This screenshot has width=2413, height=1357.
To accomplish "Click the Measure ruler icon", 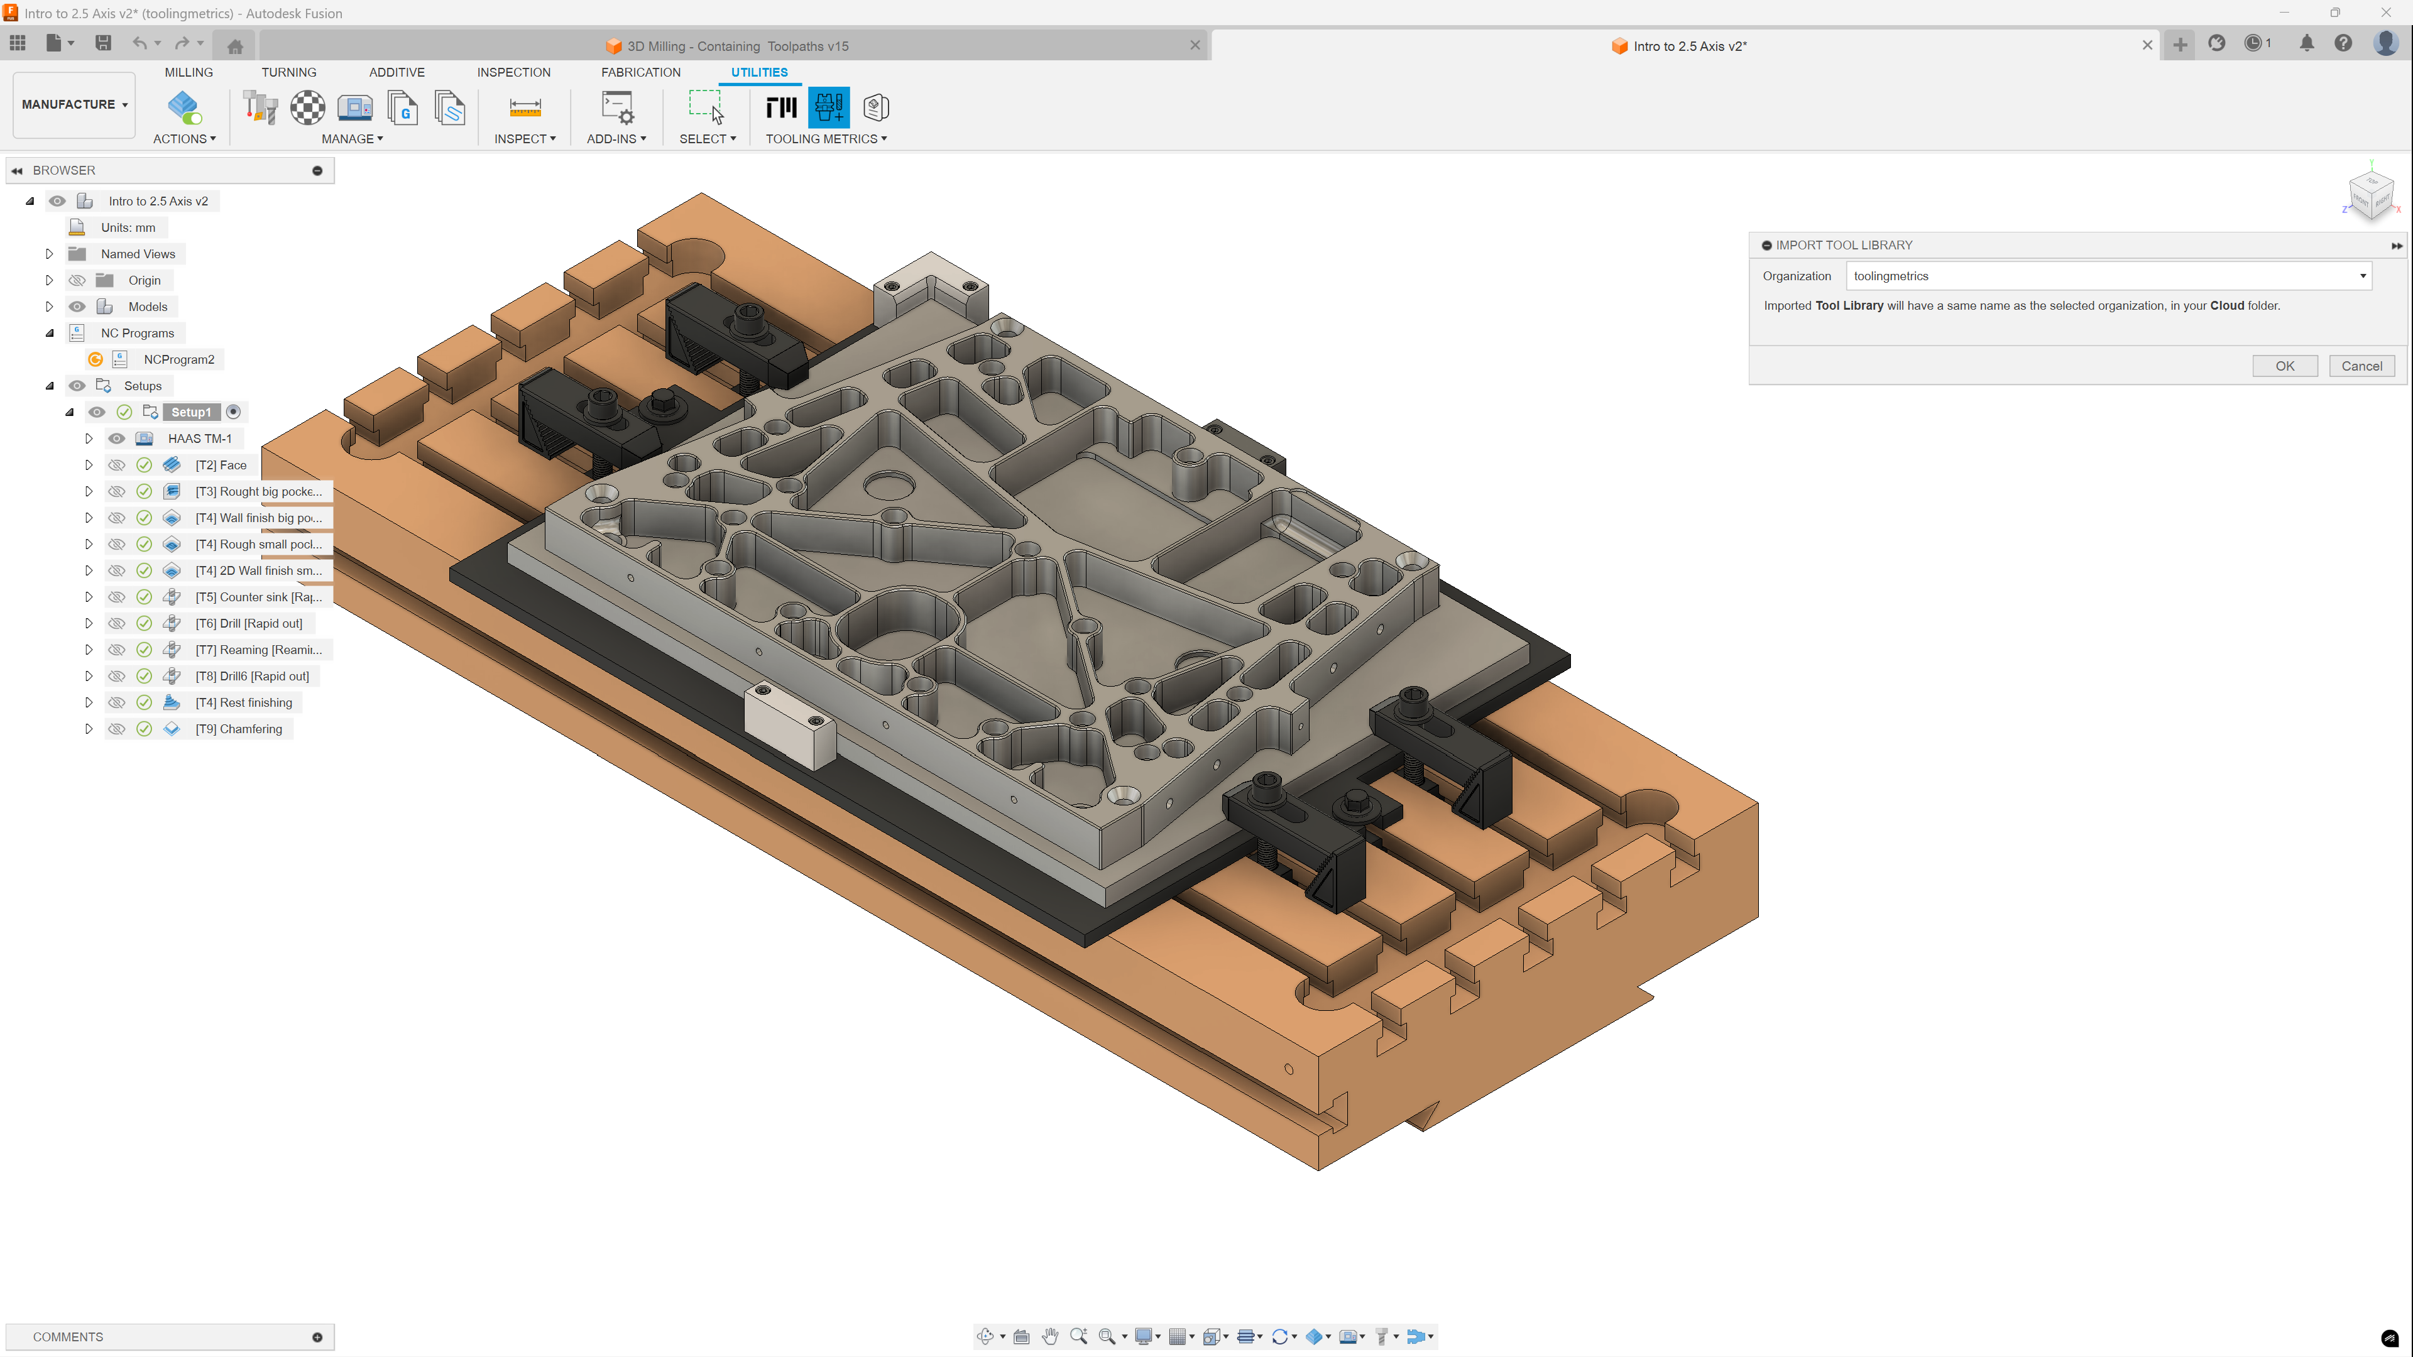I will [525, 107].
